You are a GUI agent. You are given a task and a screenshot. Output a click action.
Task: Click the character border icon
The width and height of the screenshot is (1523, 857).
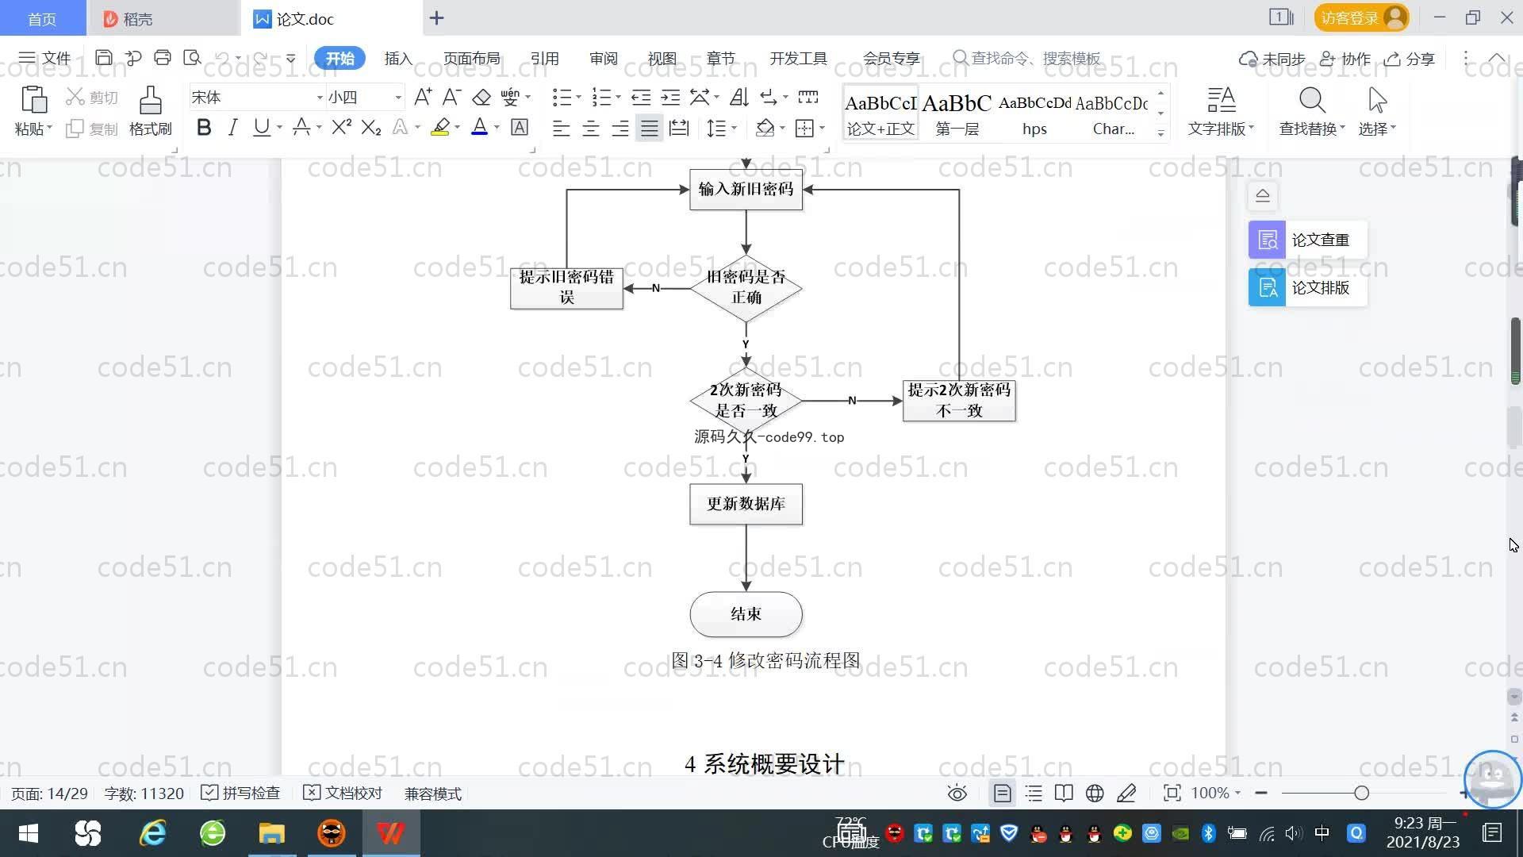tap(520, 127)
